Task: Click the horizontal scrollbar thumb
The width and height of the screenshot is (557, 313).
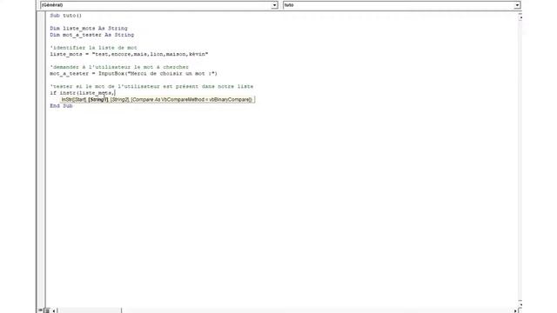Action: (89, 311)
